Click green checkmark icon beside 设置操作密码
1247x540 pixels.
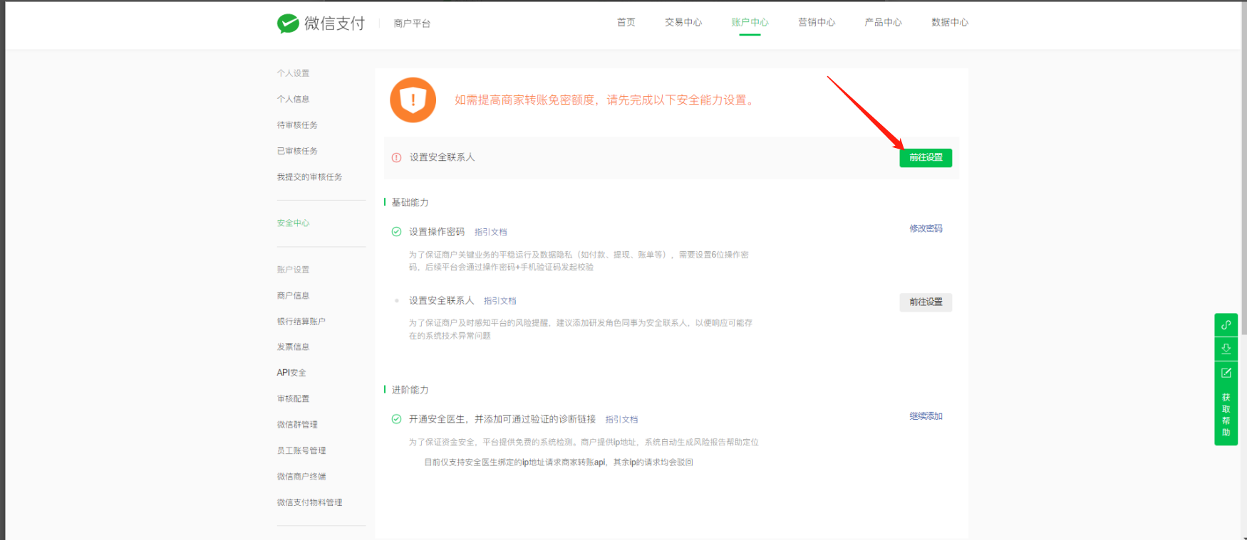[x=397, y=232]
